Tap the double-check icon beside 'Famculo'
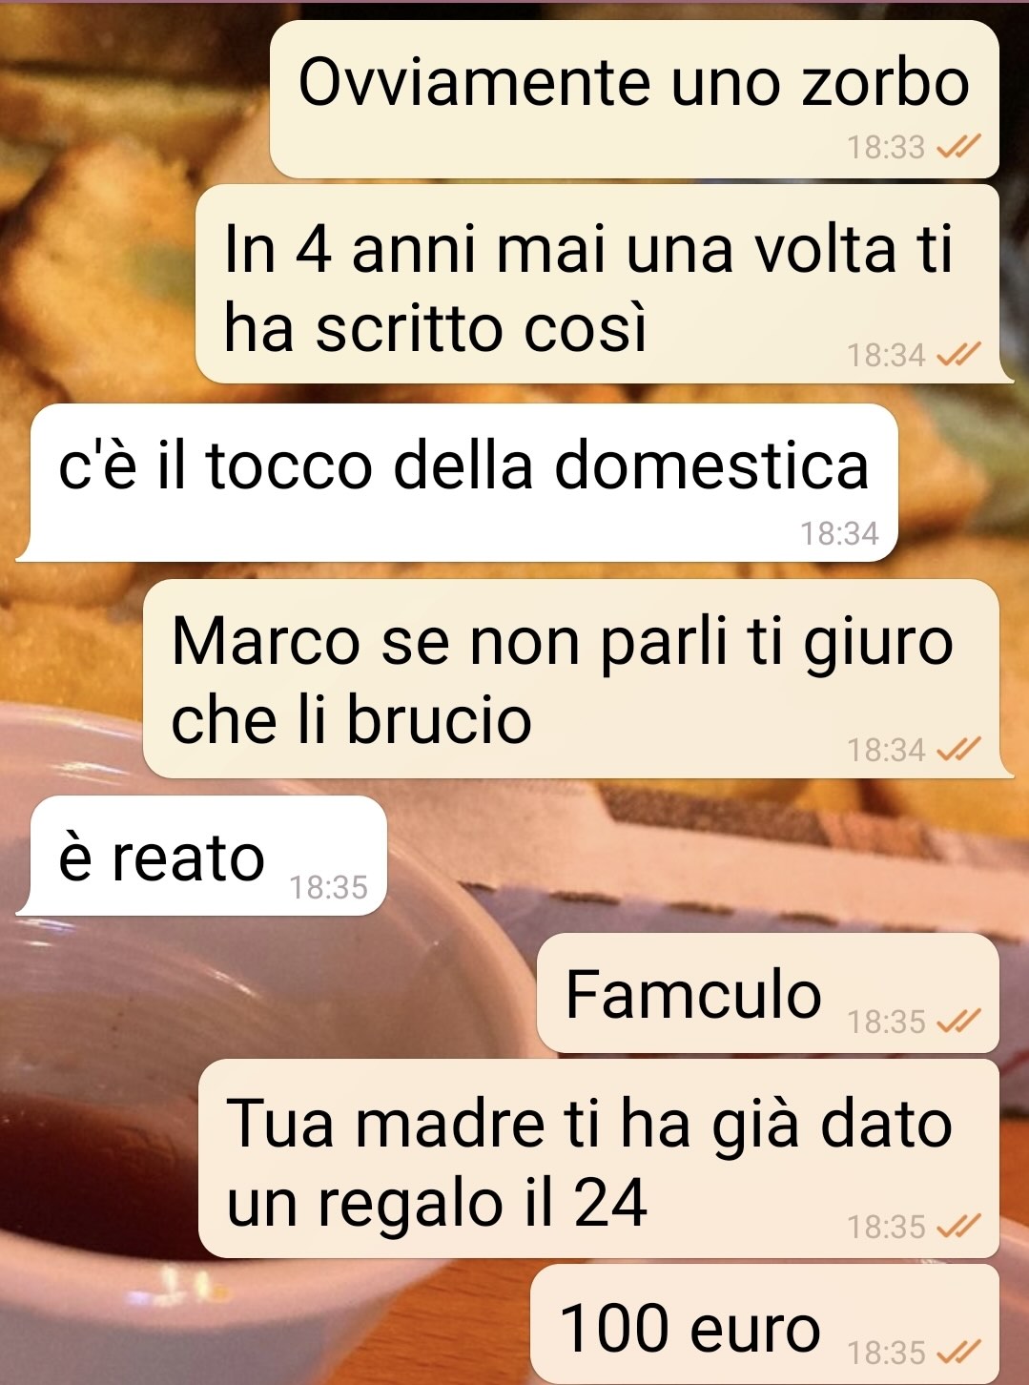 tap(957, 1022)
